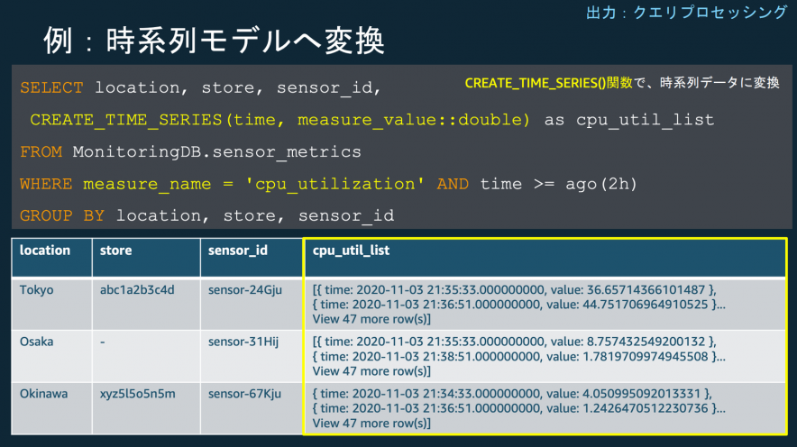Click the sensor-24Gju cell

244,290
